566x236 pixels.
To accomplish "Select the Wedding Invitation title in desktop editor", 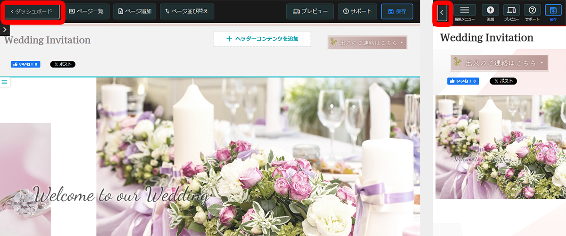I will click(47, 40).
